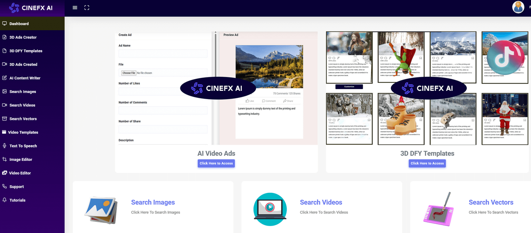Click the Search Images picture icon in sidebar
Viewport: 531px width, 233px height.
[x=5, y=91]
